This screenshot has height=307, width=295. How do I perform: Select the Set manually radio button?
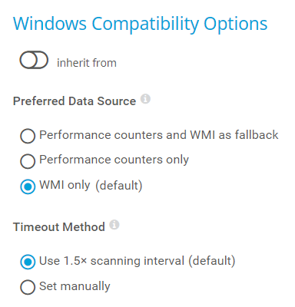point(28,287)
